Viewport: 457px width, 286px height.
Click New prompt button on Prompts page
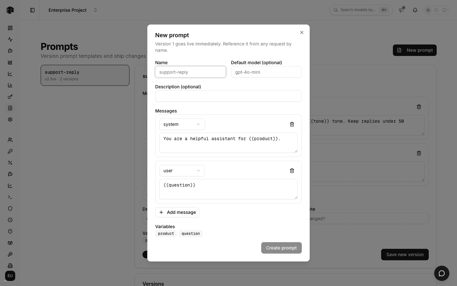415,50
